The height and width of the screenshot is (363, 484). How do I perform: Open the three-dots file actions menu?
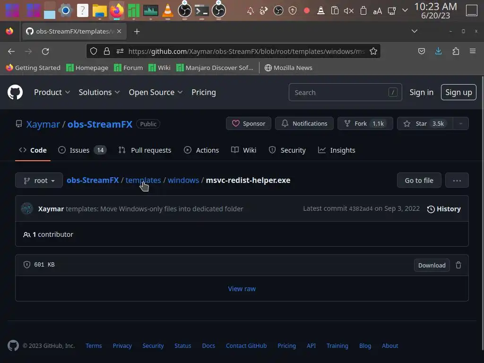click(457, 180)
